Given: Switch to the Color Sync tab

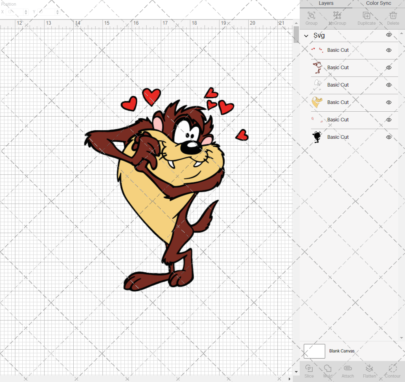Looking at the screenshot, I should (x=379, y=3).
